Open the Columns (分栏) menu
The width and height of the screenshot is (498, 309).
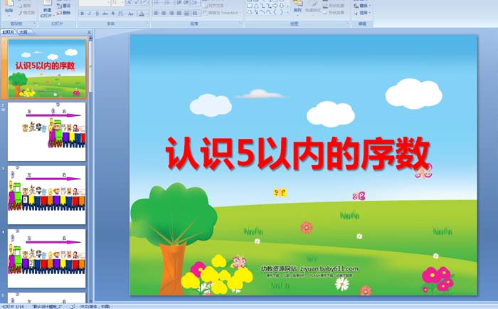196,14
